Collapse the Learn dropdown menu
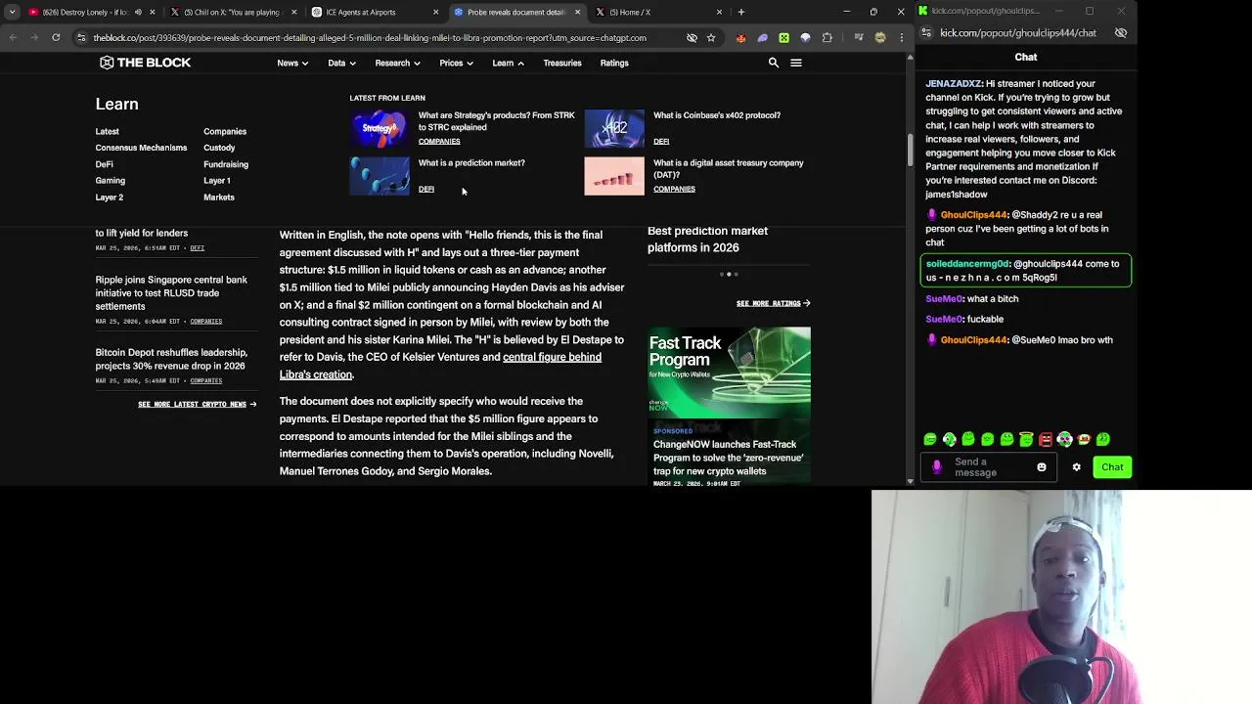Viewport: 1252px width, 704px height. pos(508,63)
